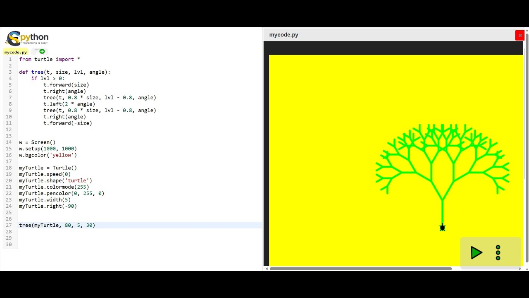Click the 'if lvl > 0:' line

click(x=48, y=78)
